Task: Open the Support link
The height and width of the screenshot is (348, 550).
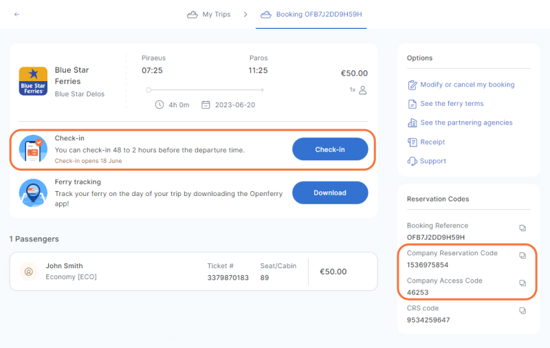Action: (426, 161)
